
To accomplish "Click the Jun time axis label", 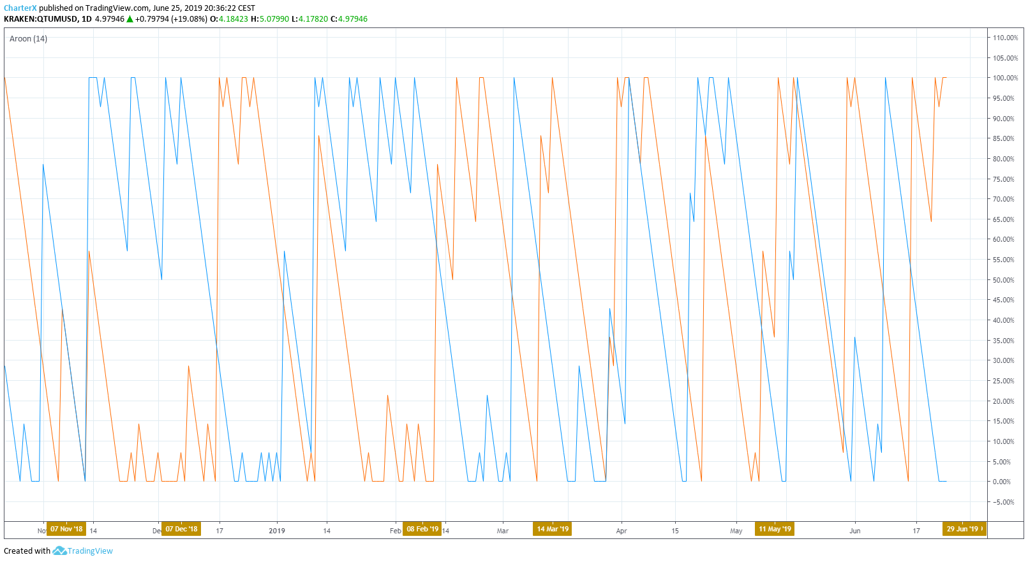I will (x=855, y=531).
